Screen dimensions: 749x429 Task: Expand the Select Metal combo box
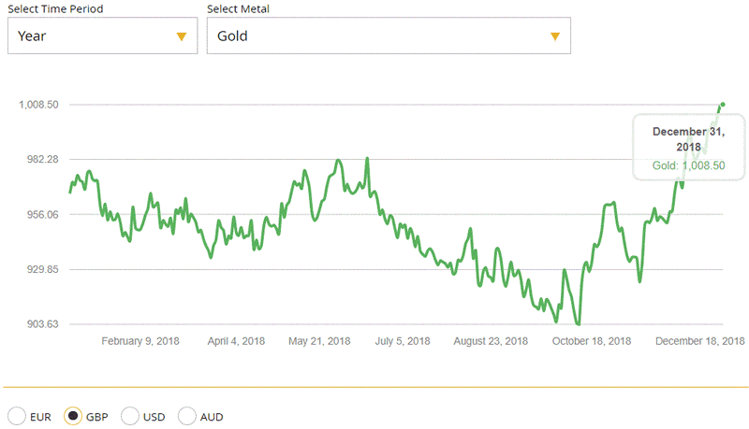coord(388,36)
